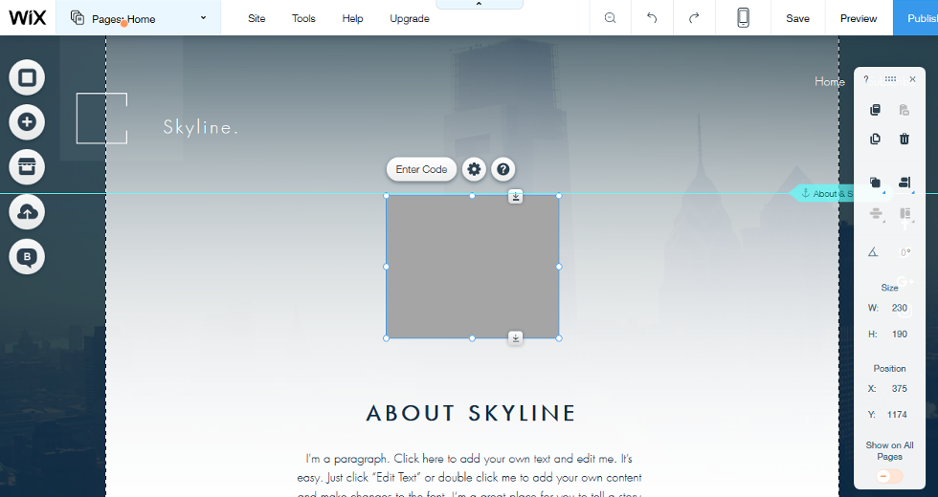Preview the site

(859, 18)
